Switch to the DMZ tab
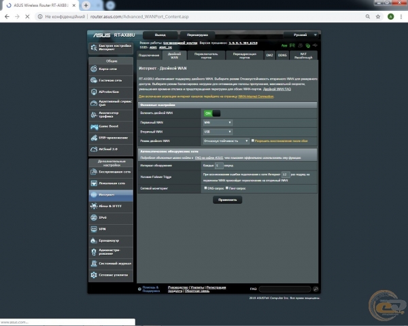This screenshot has height=326, width=408. pyautogui.click(x=269, y=56)
